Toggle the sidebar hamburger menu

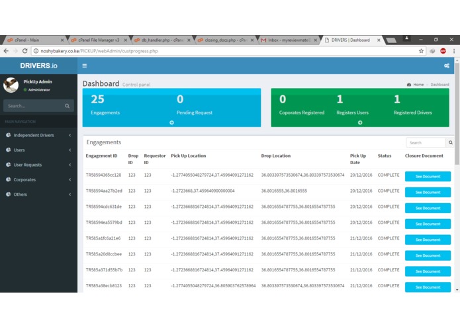pos(85,66)
